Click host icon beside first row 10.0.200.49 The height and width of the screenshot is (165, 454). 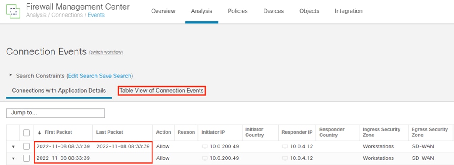pos(205,146)
